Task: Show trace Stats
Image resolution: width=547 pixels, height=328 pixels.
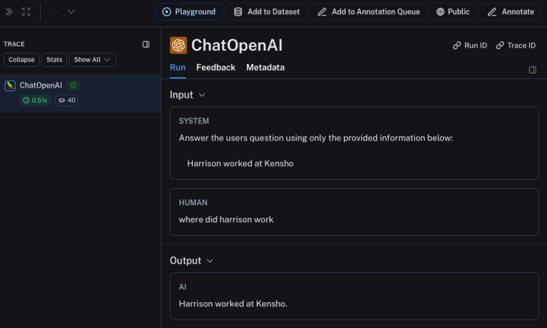Action: click(54, 60)
